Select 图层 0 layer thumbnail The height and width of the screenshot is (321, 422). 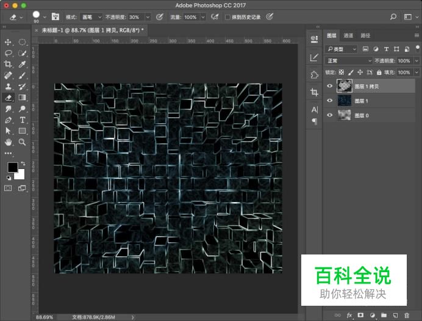[344, 115]
